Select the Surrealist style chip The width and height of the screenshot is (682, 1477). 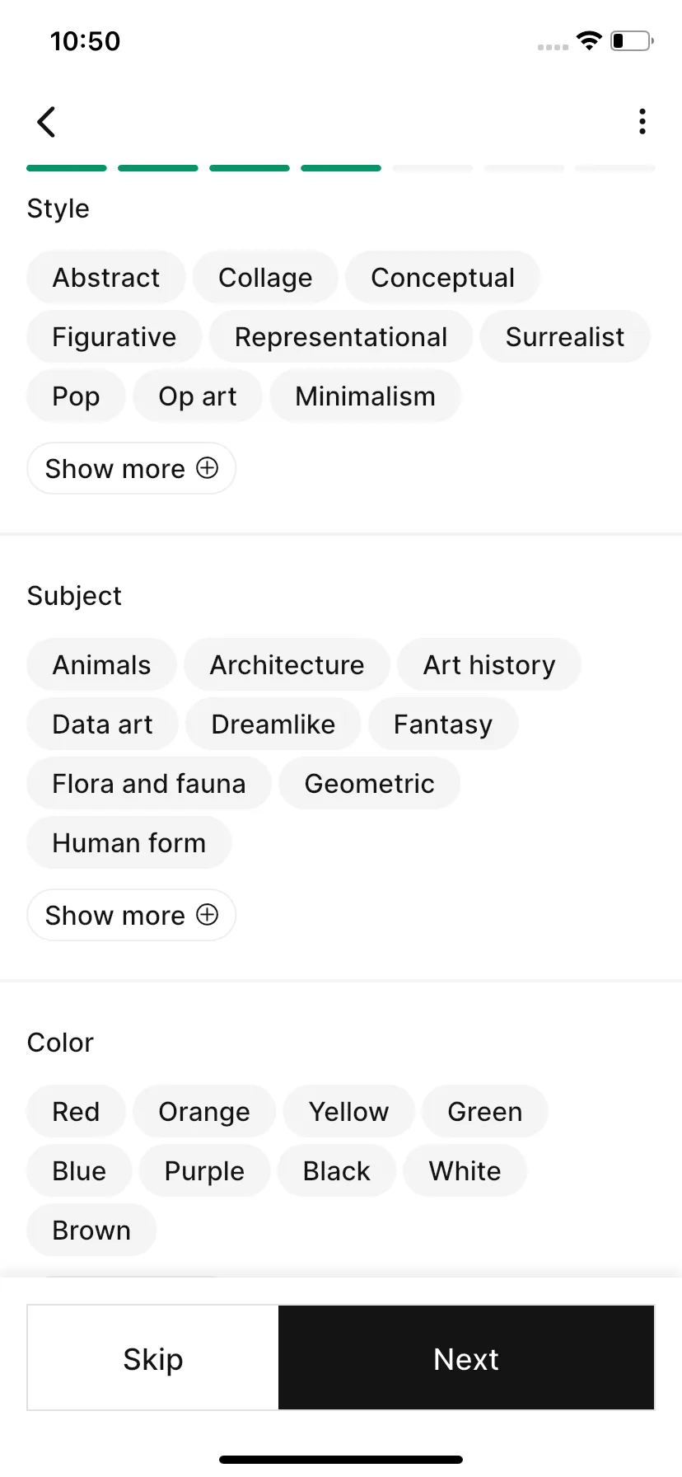(x=565, y=337)
